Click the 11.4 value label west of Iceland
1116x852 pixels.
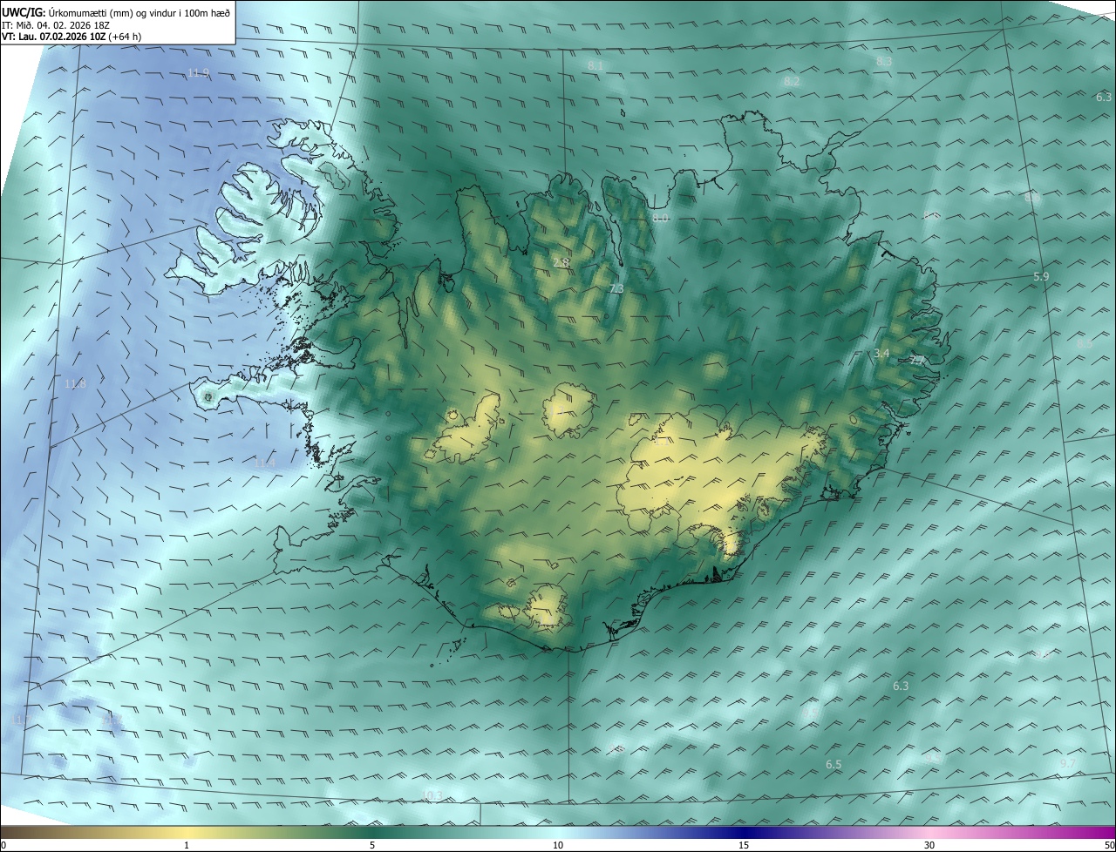pos(265,463)
